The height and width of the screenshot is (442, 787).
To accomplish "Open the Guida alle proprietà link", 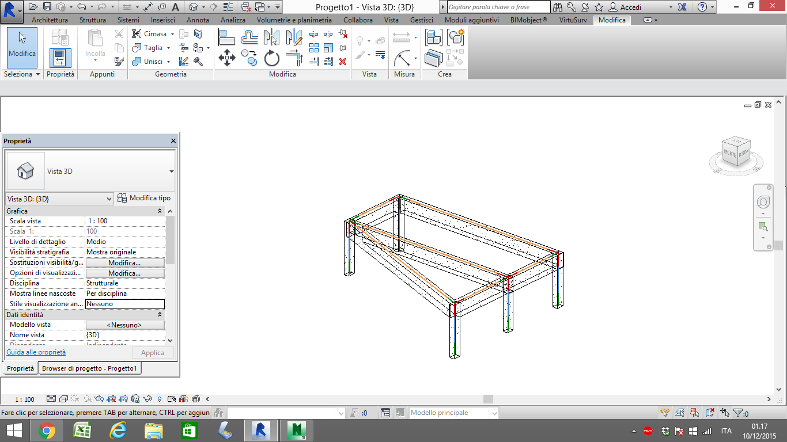I will click(x=36, y=352).
